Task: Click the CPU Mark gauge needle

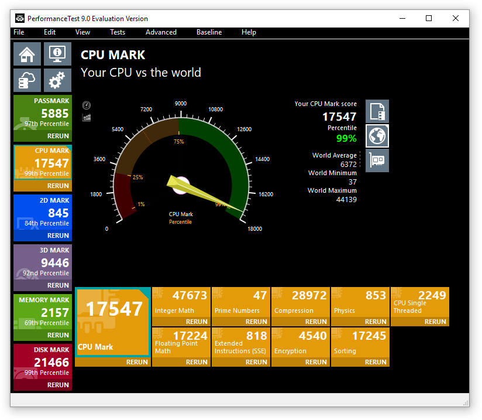Action: click(x=204, y=195)
